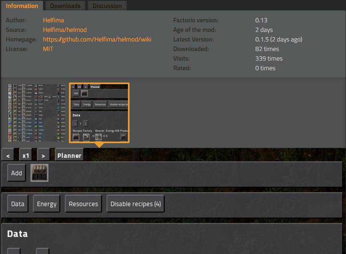Visit the helmod wiki homepage link
The width and height of the screenshot is (346, 254).
click(97, 39)
